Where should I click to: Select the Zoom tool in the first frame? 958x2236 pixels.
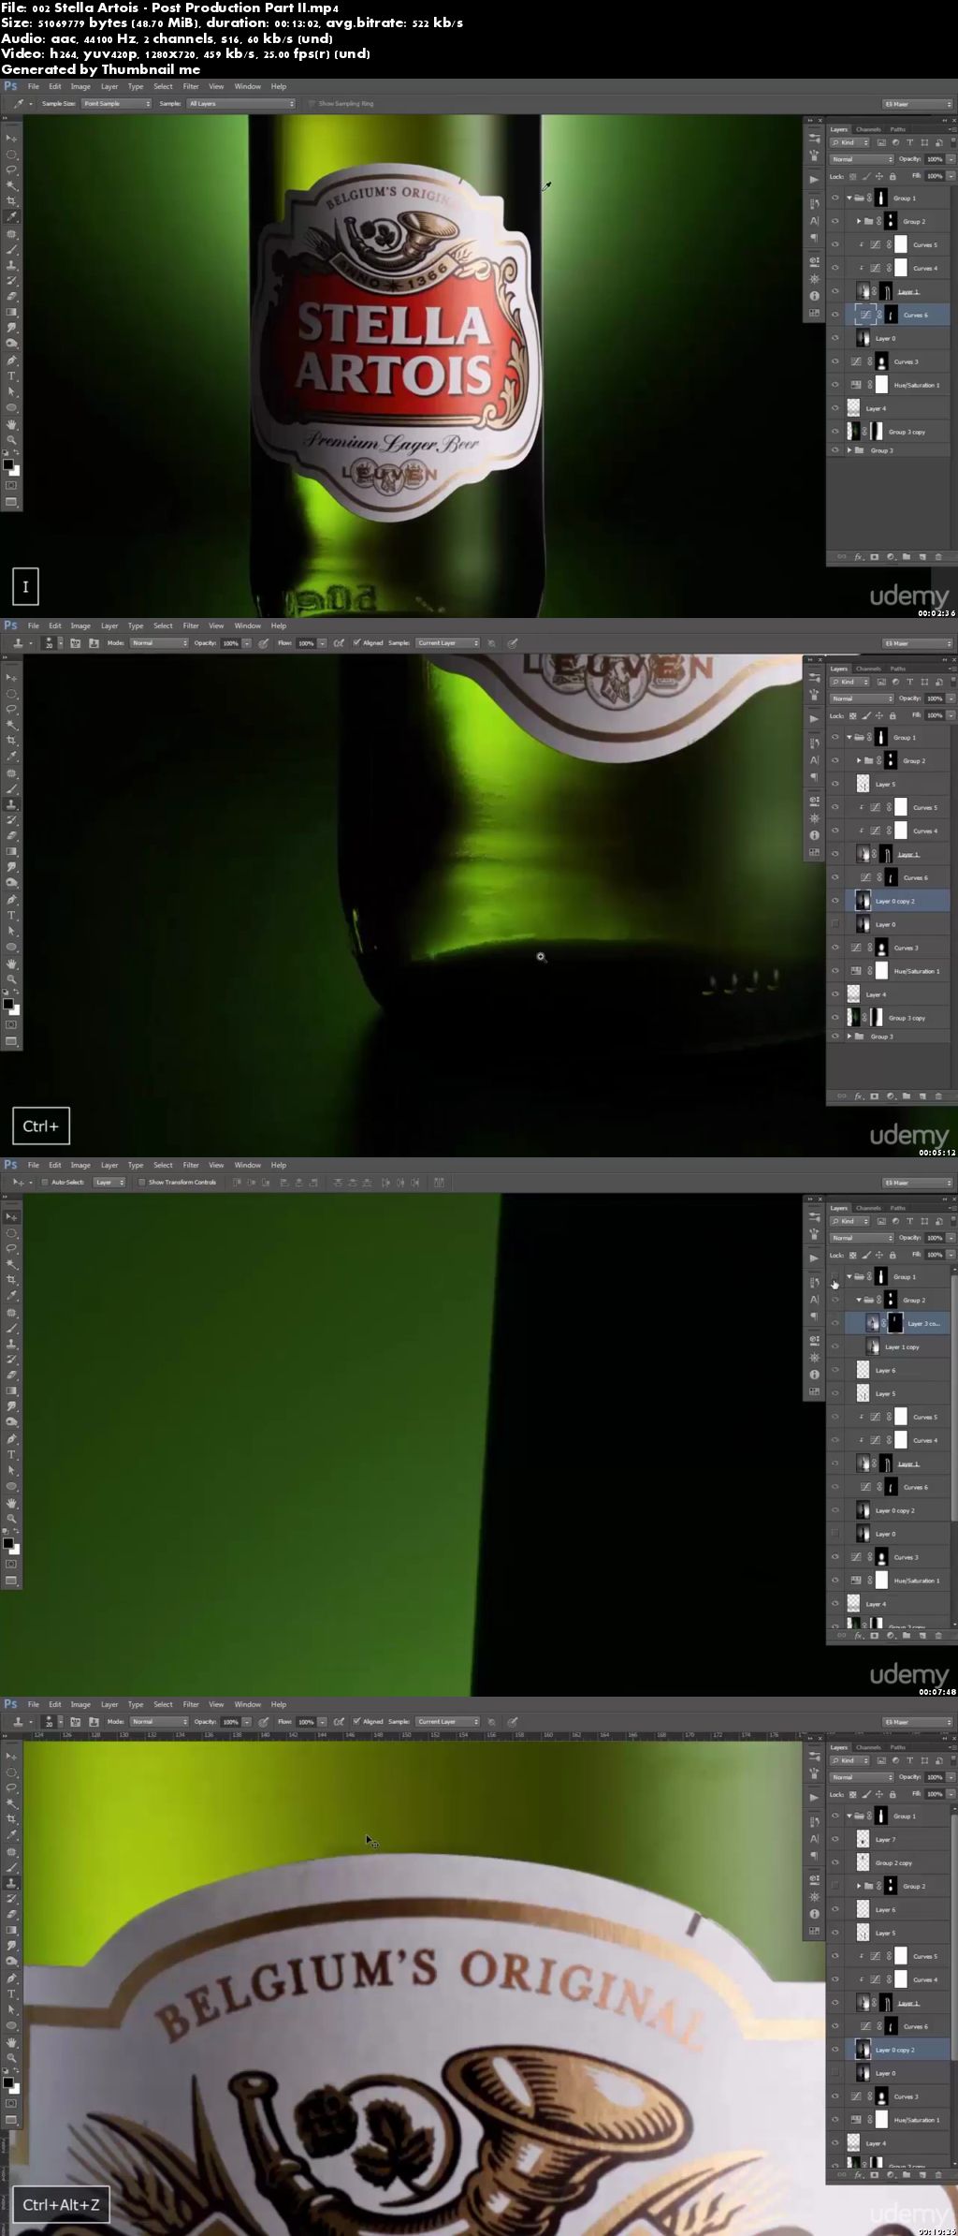click(12, 439)
